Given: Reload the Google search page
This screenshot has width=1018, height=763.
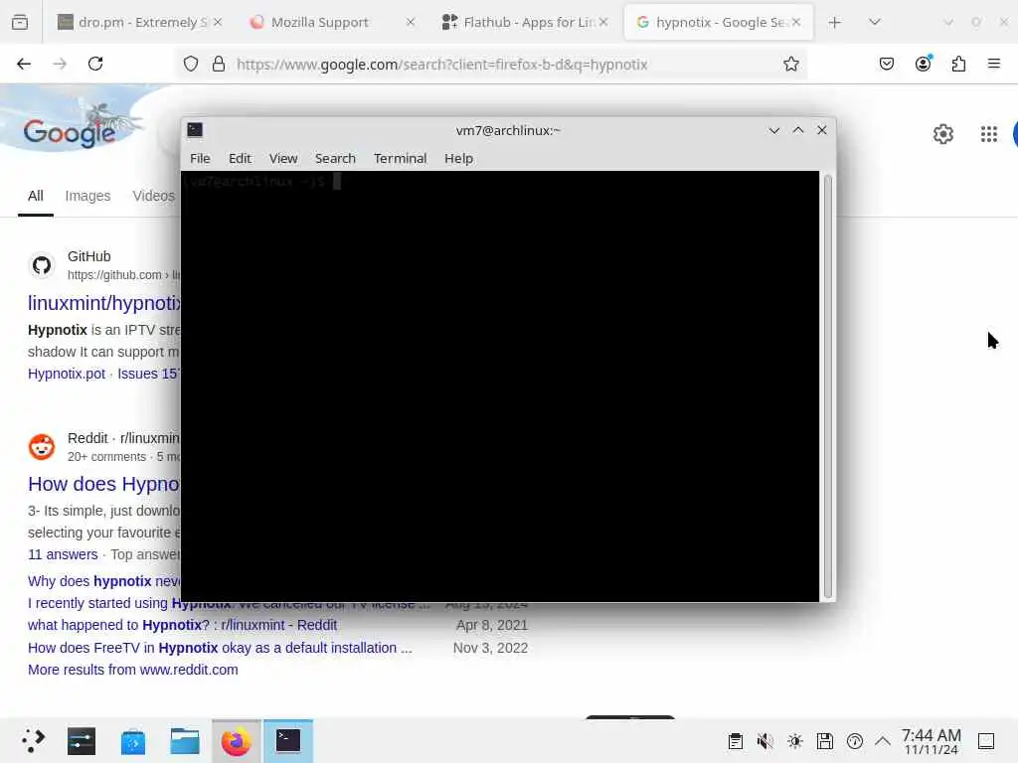Looking at the screenshot, I should coord(95,64).
